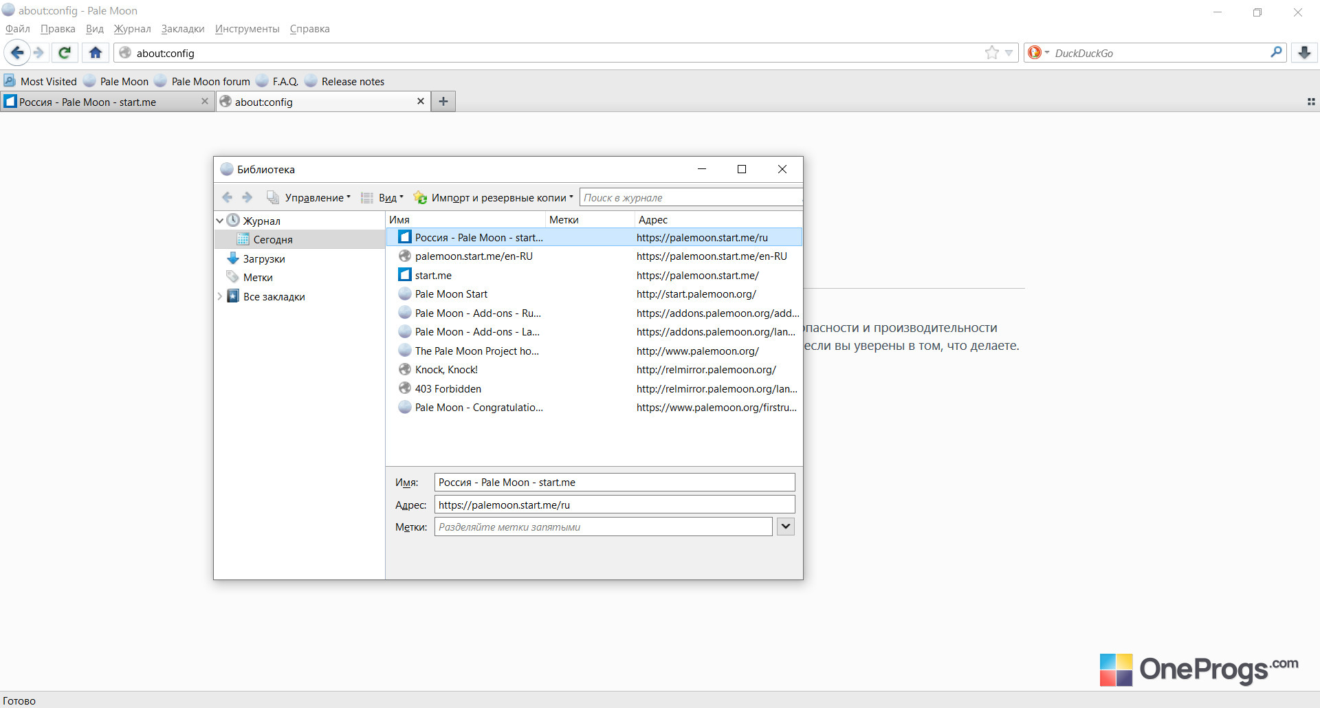Open the Инструменты menu

[247, 29]
